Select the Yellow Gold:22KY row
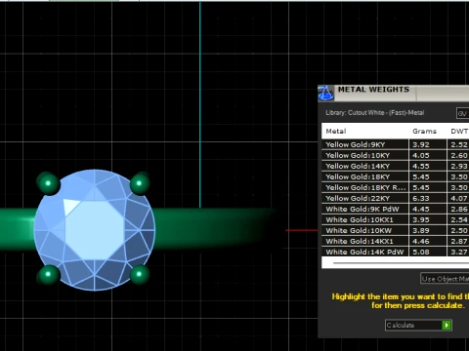 pos(395,198)
